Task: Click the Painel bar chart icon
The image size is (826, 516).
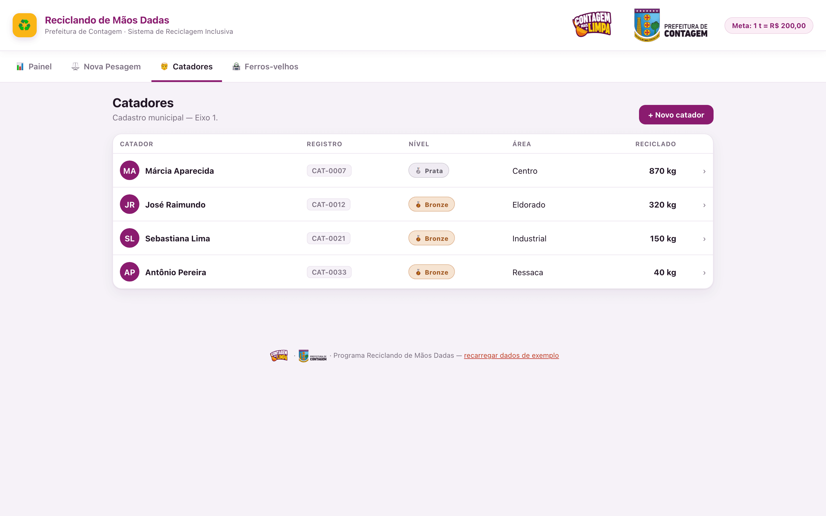Action: (20, 67)
